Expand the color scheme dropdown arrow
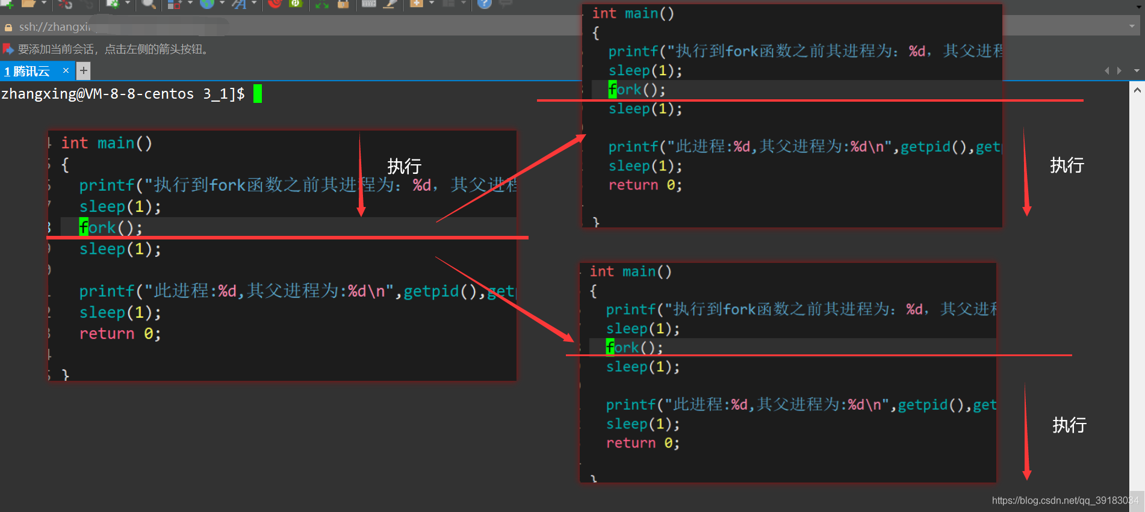This screenshot has height=512, width=1145. click(x=190, y=4)
